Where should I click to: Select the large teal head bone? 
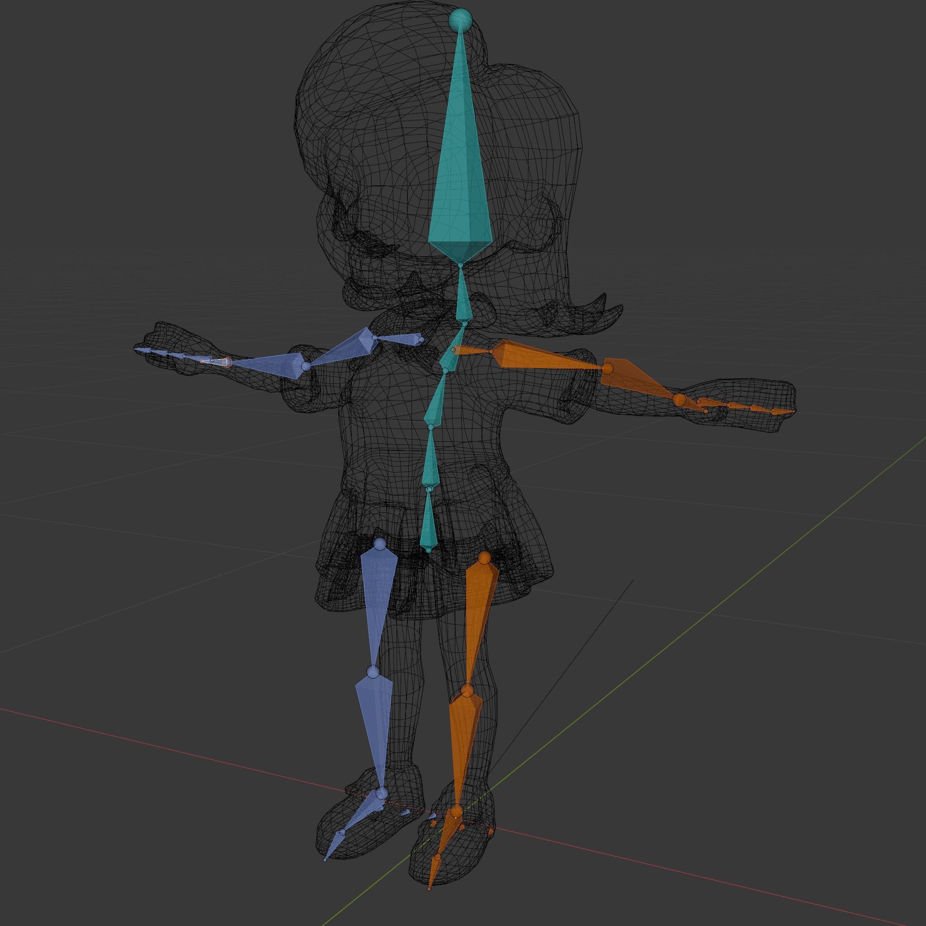coord(461,158)
